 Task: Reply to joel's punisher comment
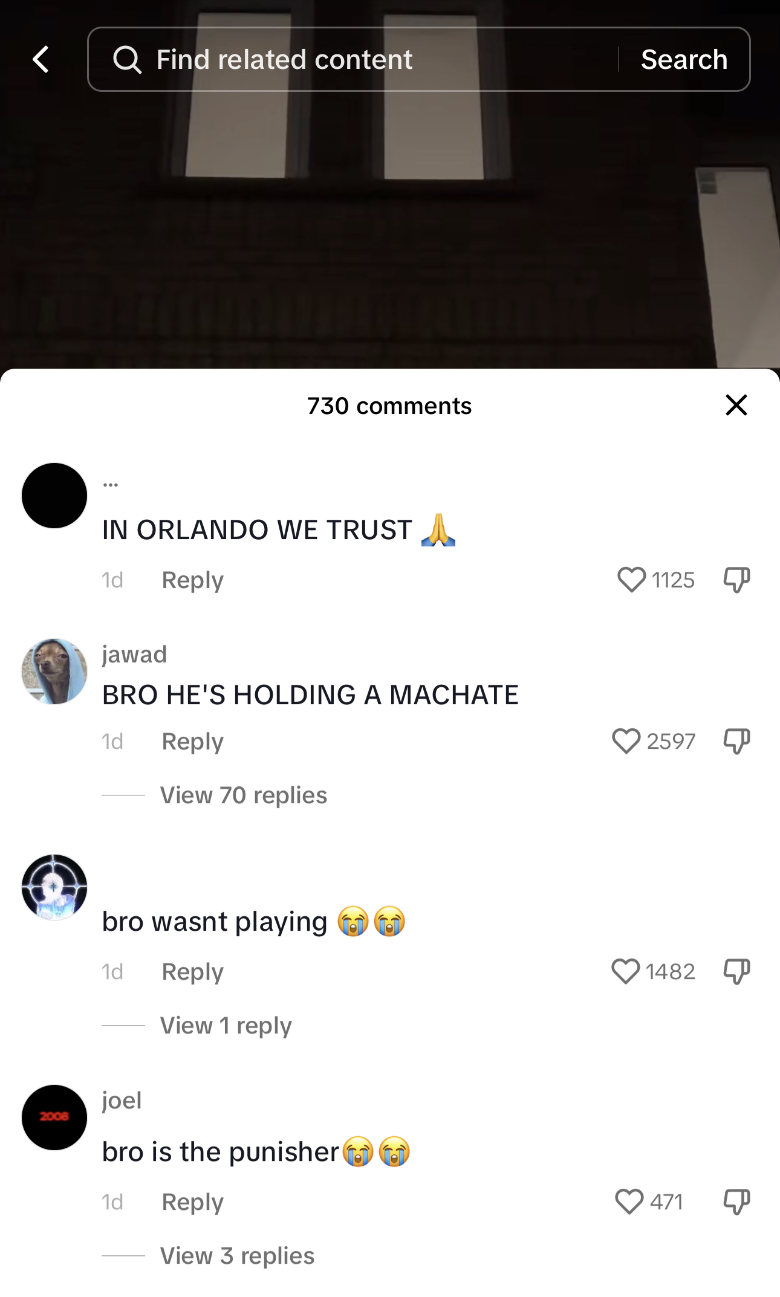192,1202
